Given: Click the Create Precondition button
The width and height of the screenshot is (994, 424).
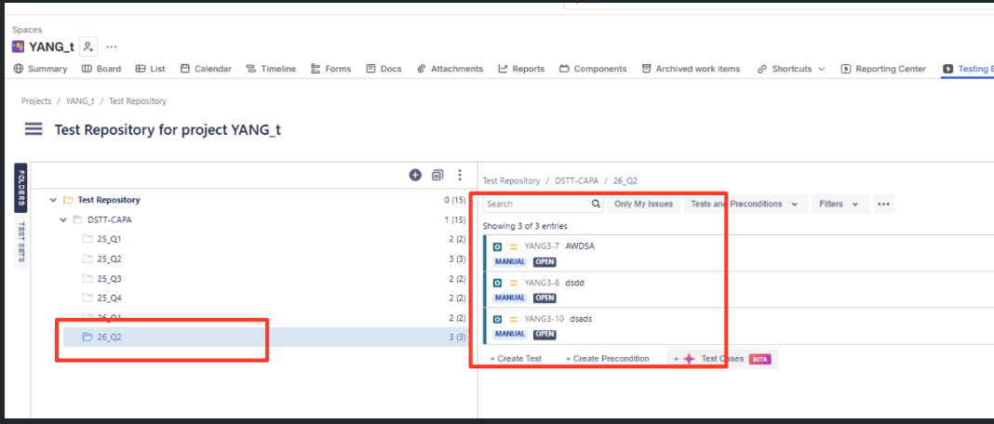Looking at the screenshot, I should tap(608, 359).
